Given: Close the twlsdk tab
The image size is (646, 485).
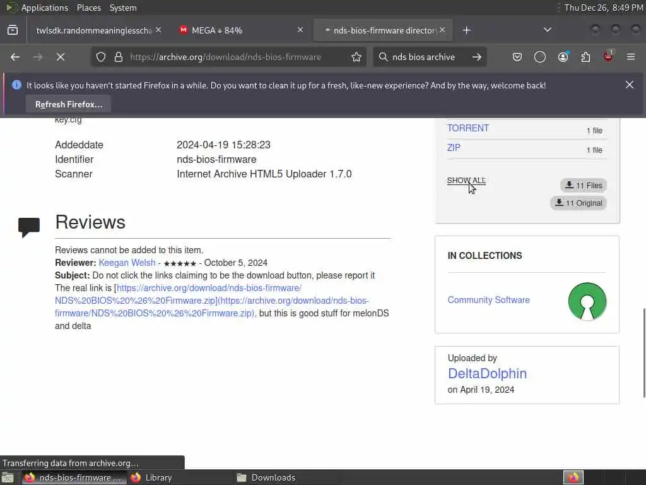Looking at the screenshot, I should [x=158, y=30].
